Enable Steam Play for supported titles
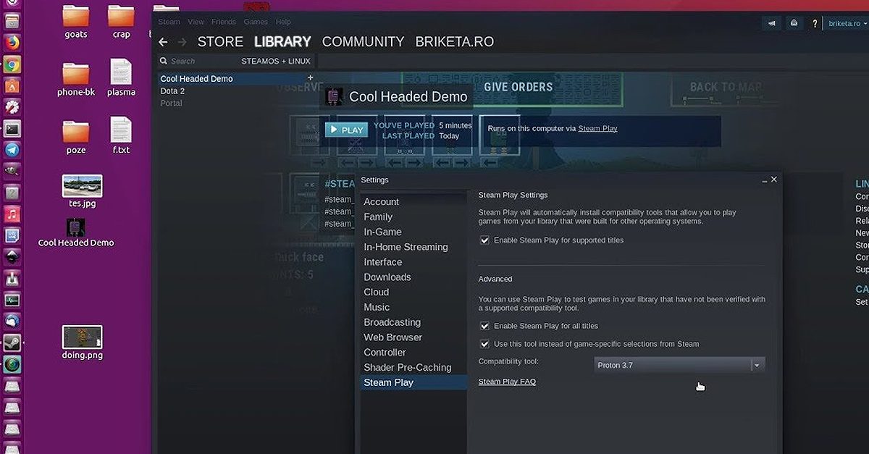The image size is (869, 454). (484, 240)
